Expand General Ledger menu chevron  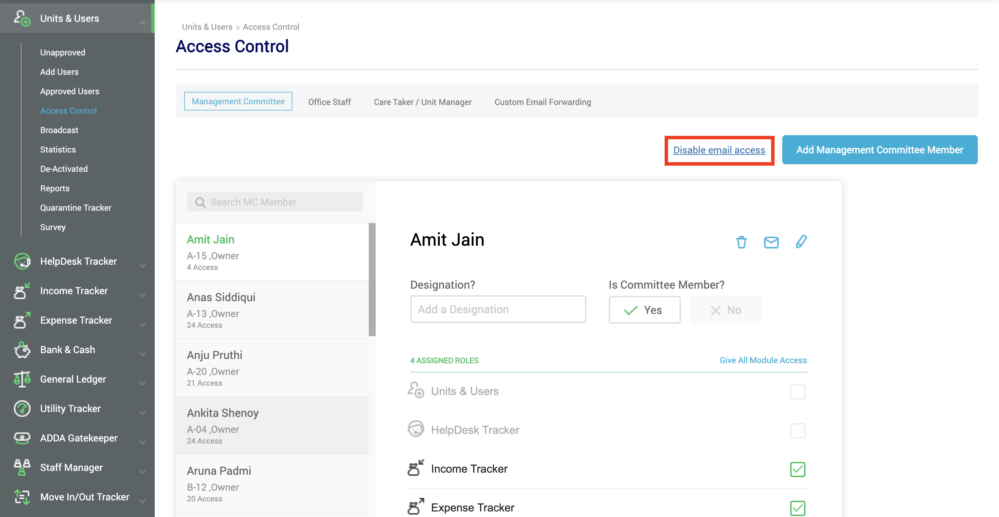[142, 383]
